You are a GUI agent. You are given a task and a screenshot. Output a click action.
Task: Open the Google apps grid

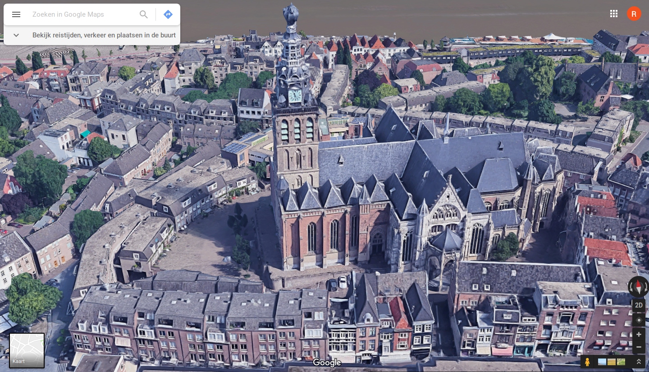click(x=613, y=14)
